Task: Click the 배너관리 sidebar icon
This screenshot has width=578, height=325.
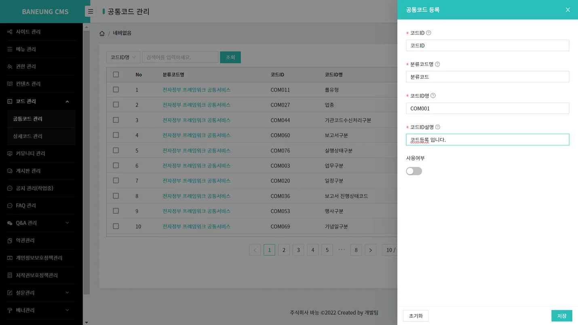Action: pos(10,310)
